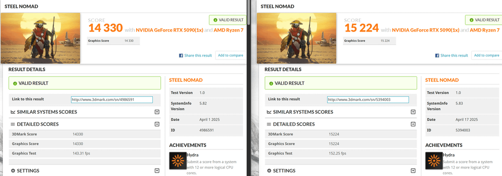Click the Valid Result banner in left details

coord(85,83)
